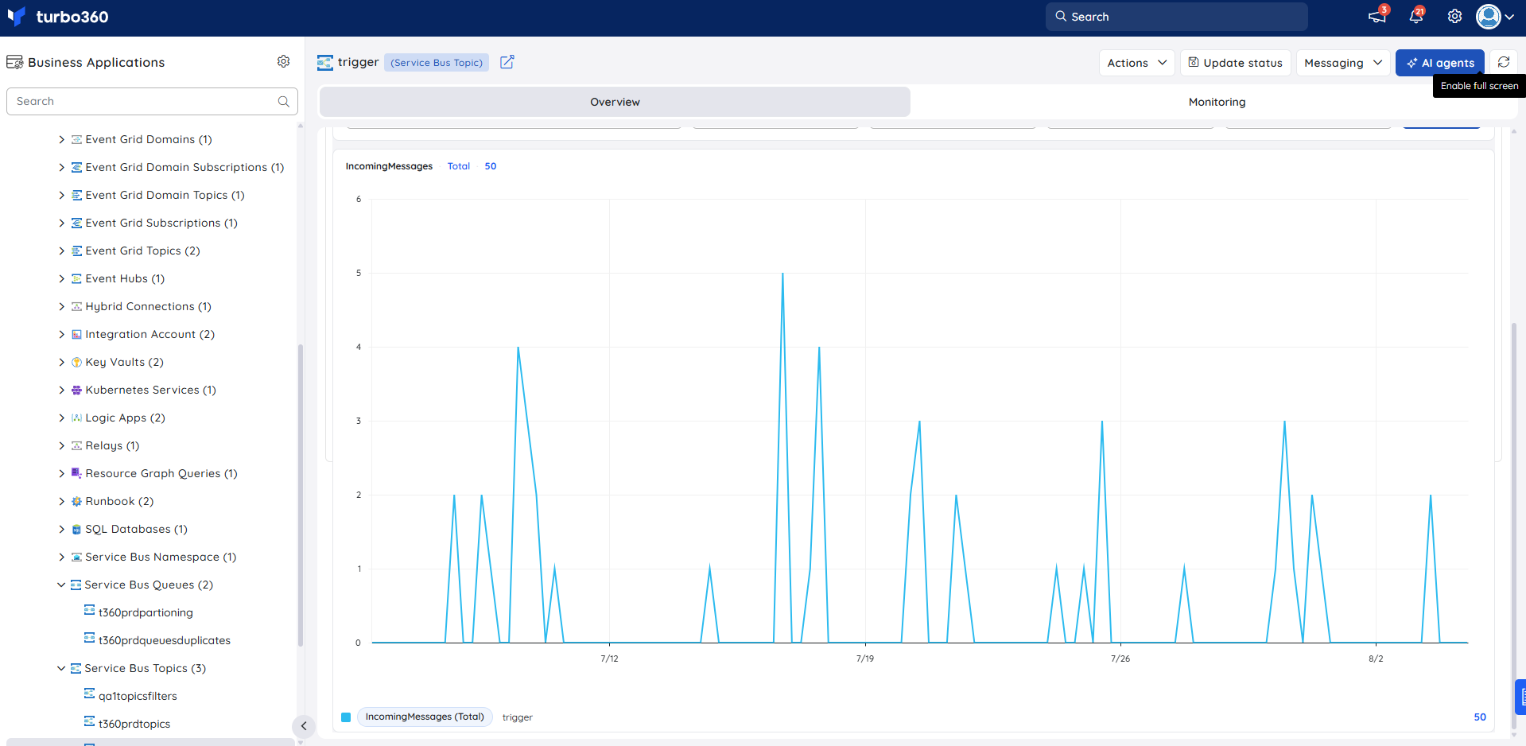Select Event Grid Subscriptions (1)
The width and height of the screenshot is (1526, 746).
coord(161,223)
